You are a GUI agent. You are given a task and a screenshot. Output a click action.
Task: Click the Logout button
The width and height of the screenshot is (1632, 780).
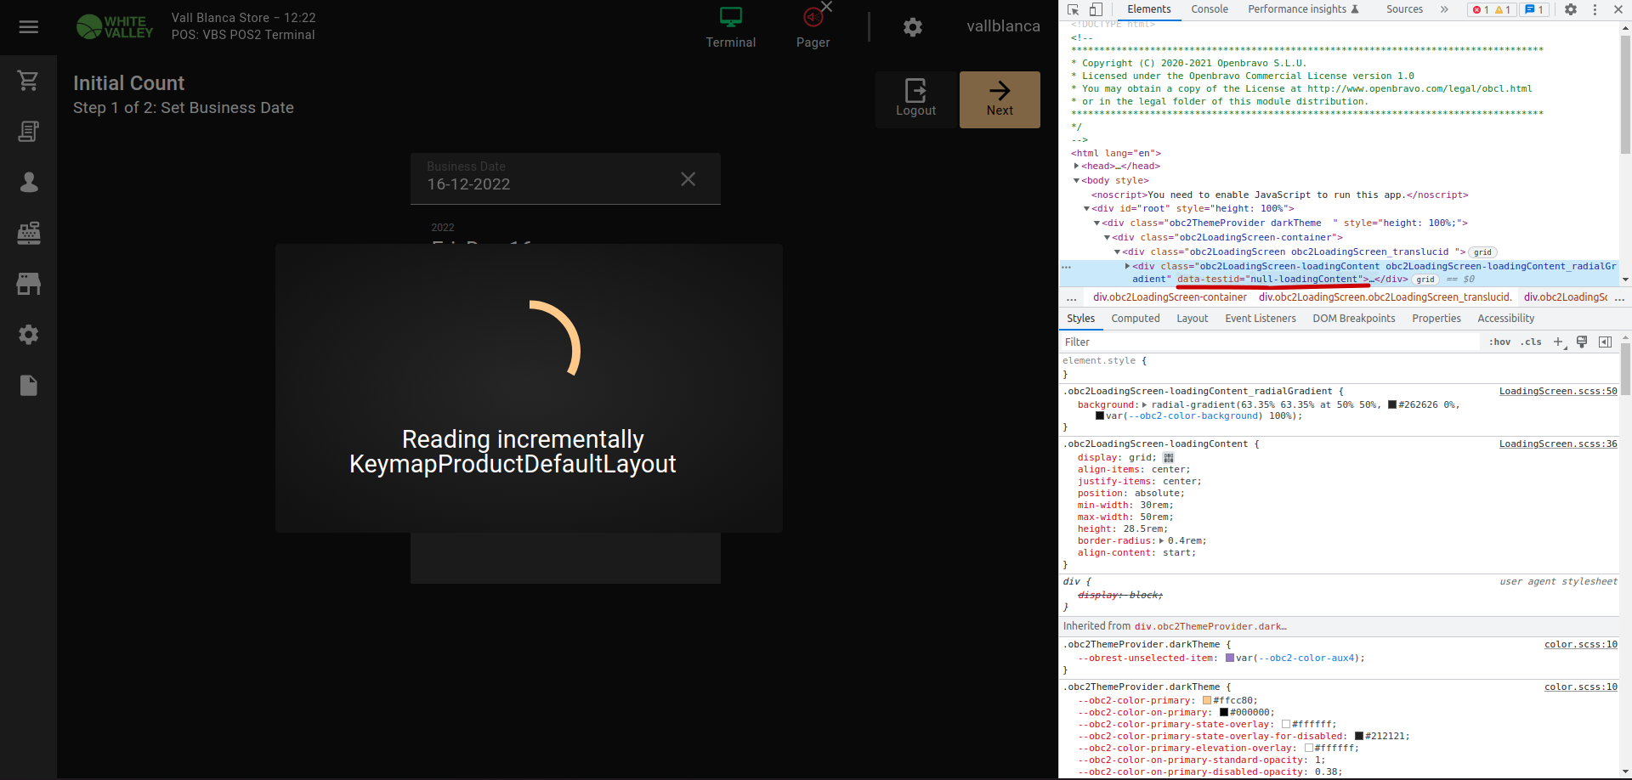click(x=915, y=99)
